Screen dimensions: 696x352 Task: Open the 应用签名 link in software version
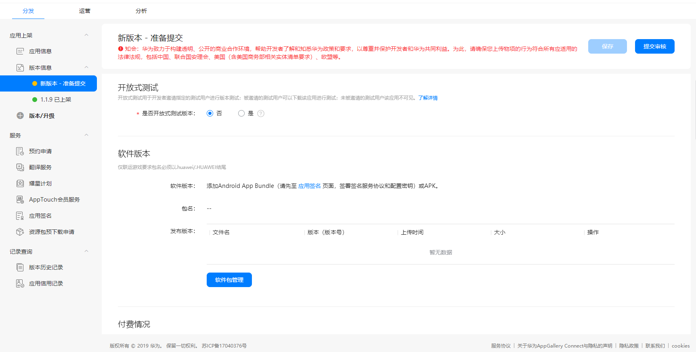310,186
